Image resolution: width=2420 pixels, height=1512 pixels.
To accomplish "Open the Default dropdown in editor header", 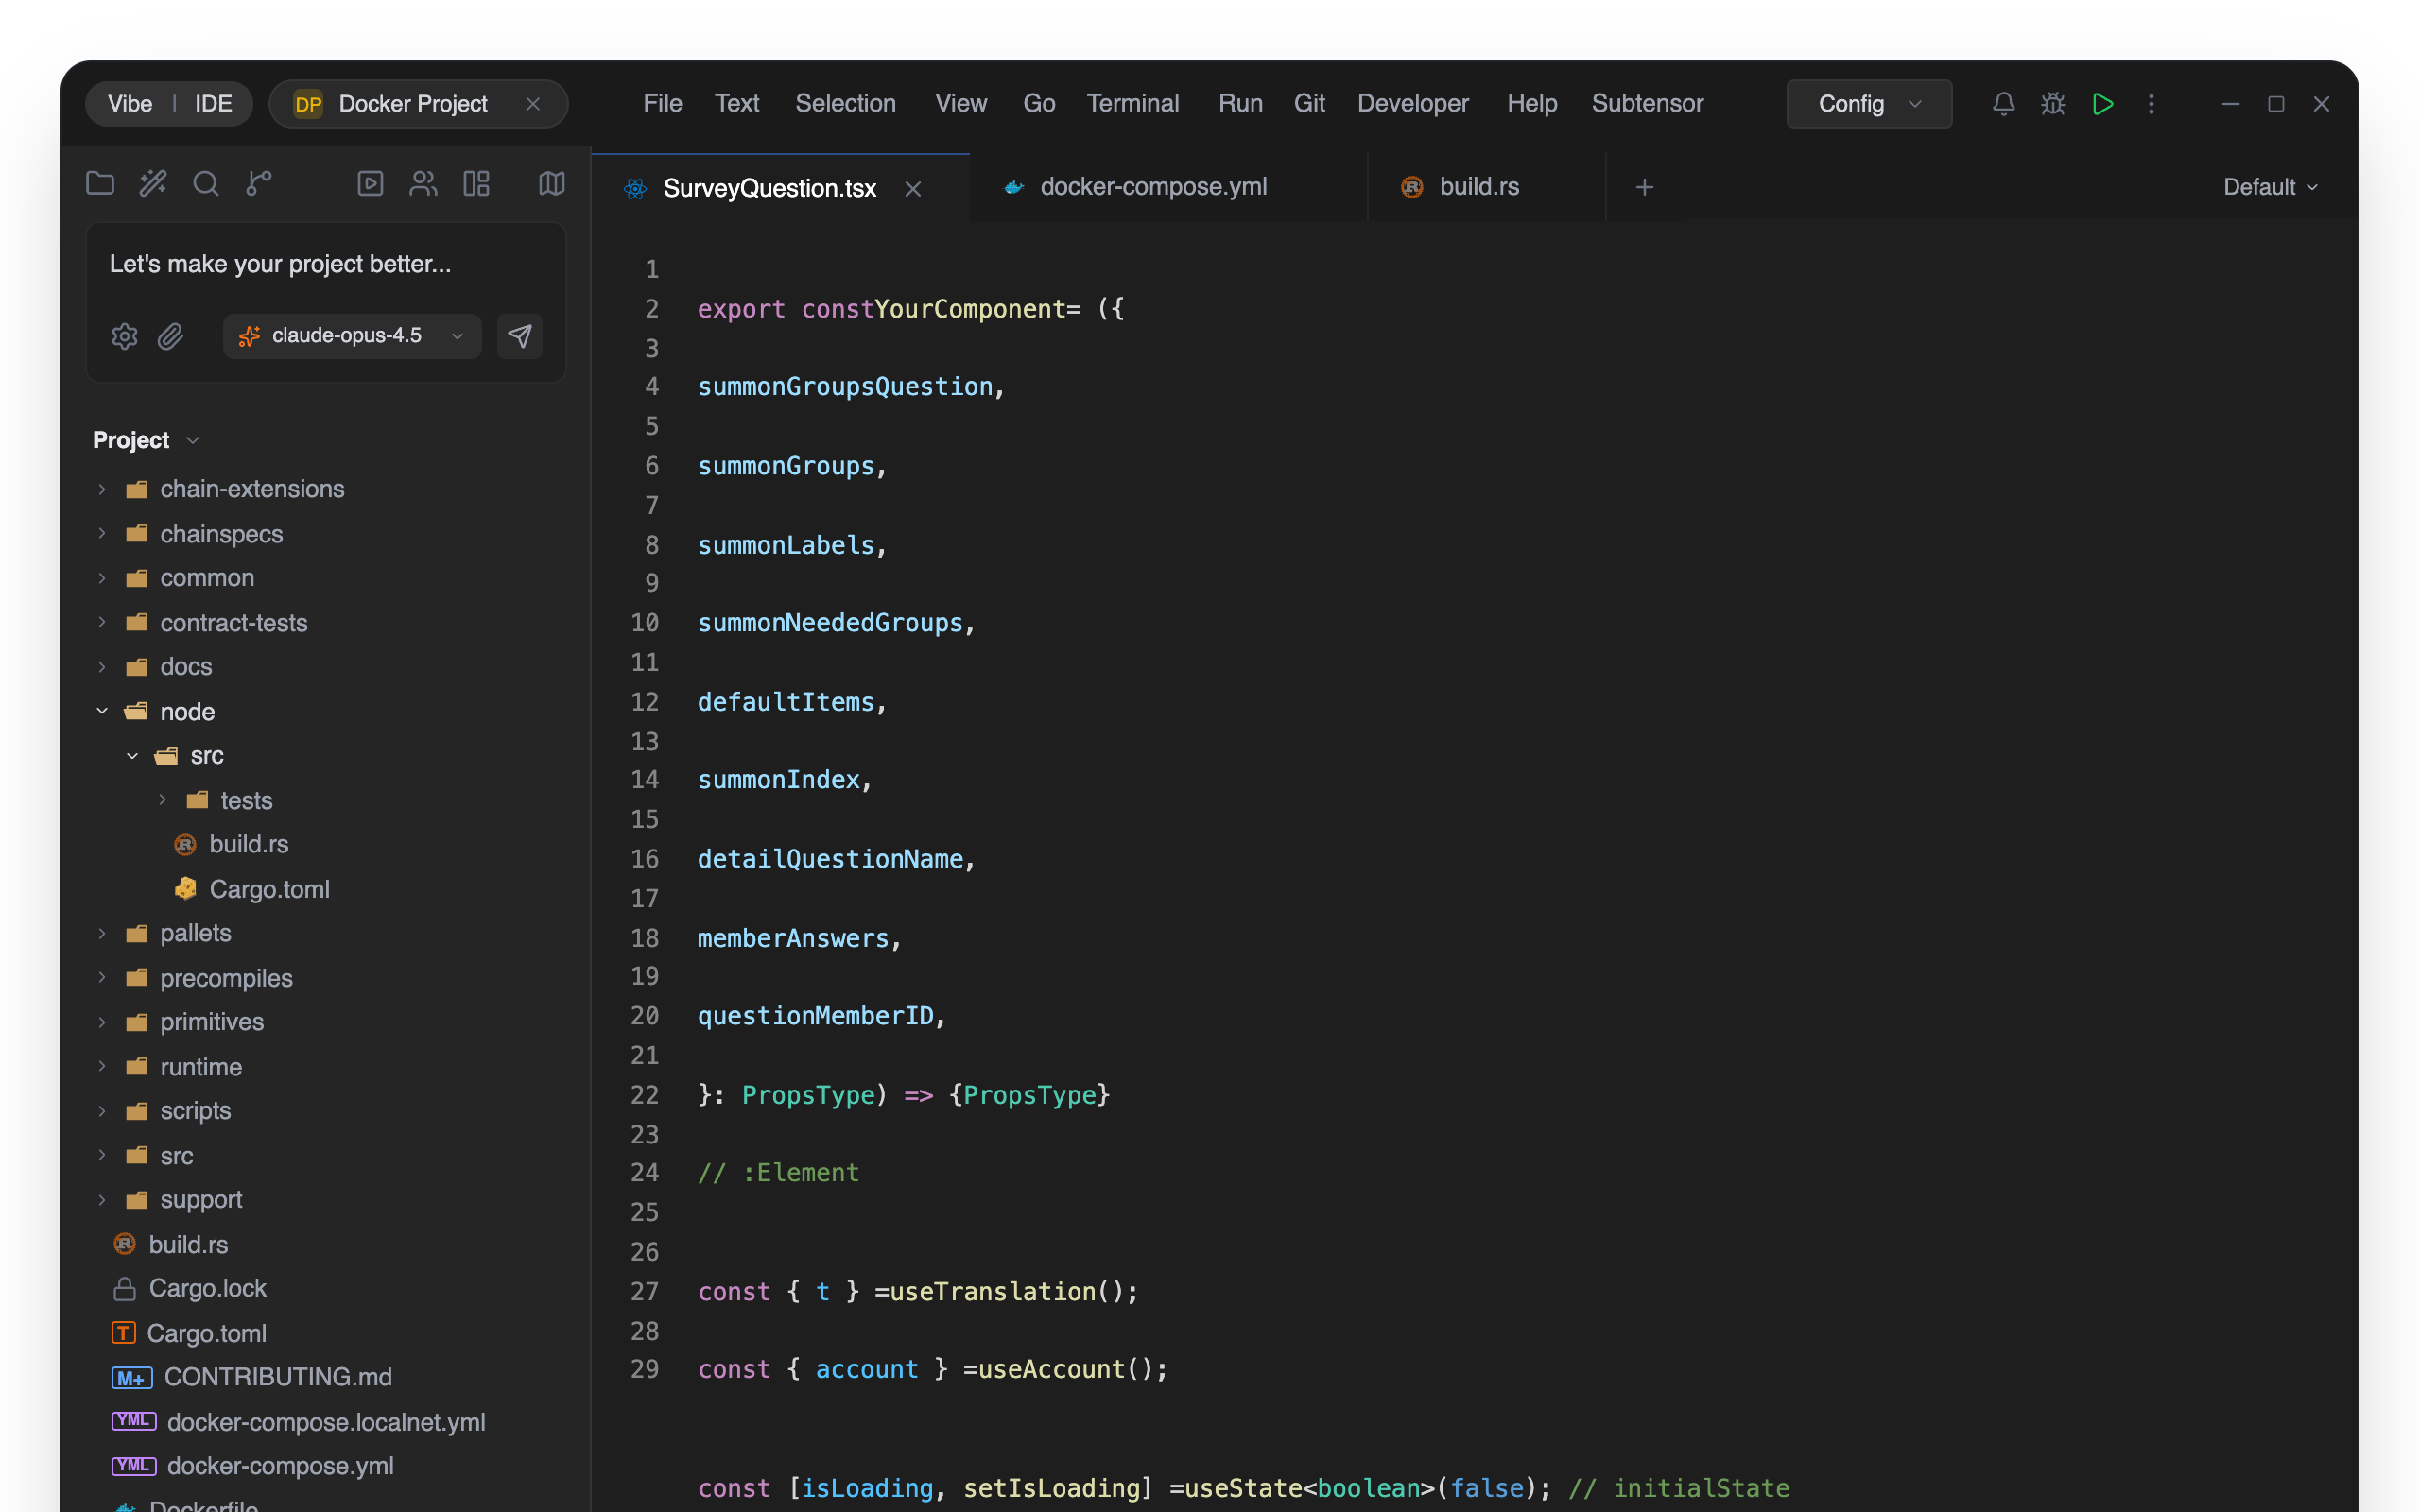I will point(2270,187).
